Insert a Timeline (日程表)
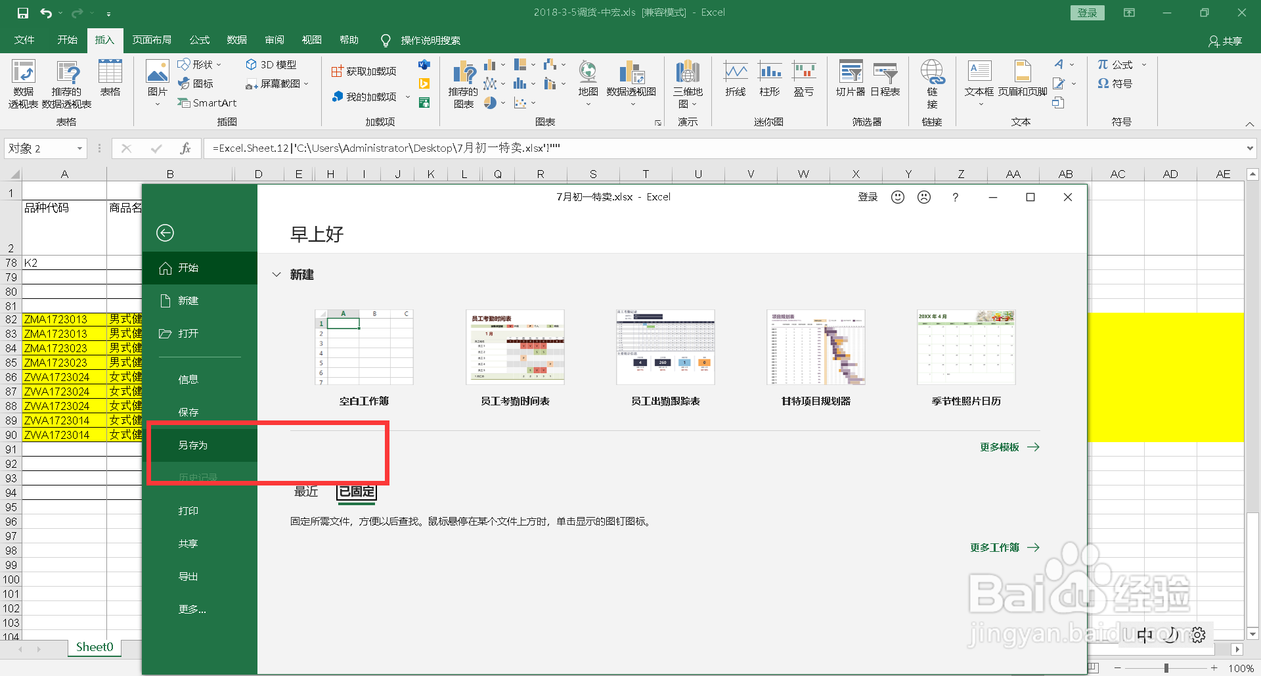Viewport: 1261px width, 676px height. [x=885, y=78]
